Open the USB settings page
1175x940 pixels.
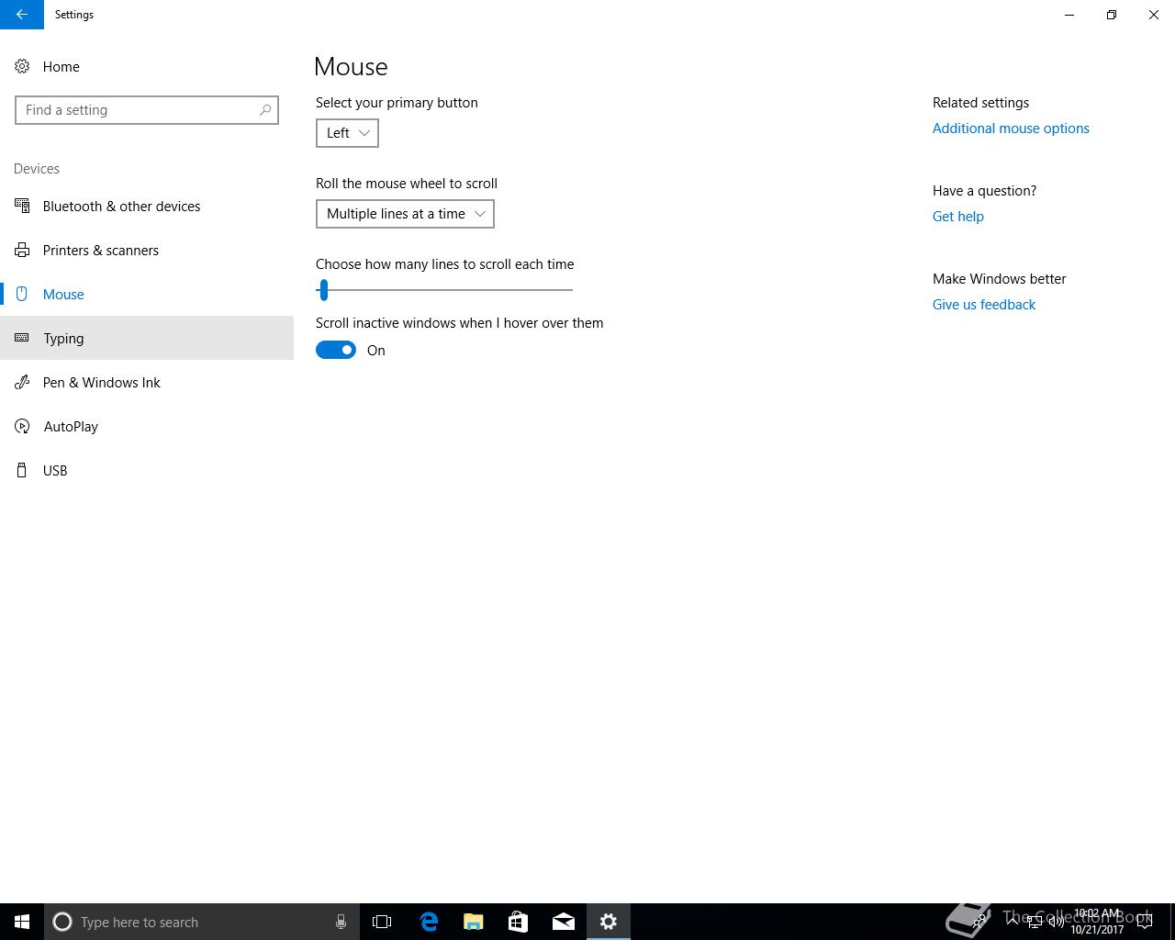pyautogui.click(x=147, y=470)
